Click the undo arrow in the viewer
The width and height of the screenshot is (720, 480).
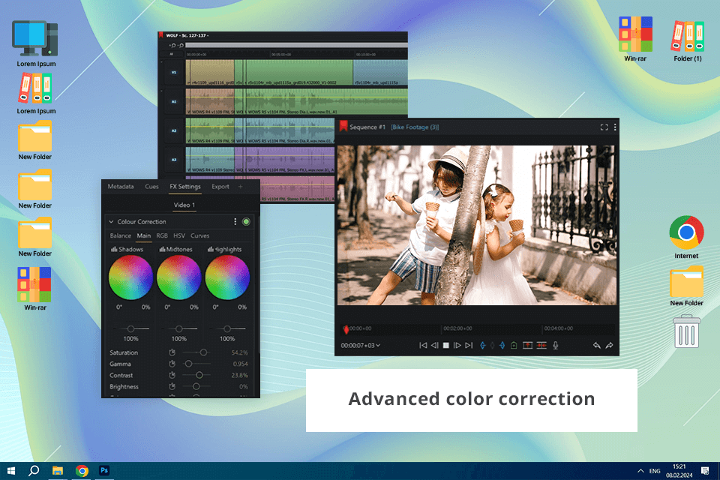596,346
